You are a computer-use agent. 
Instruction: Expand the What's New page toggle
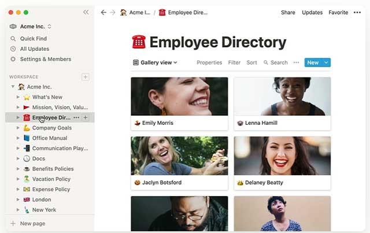click(18, 97)
